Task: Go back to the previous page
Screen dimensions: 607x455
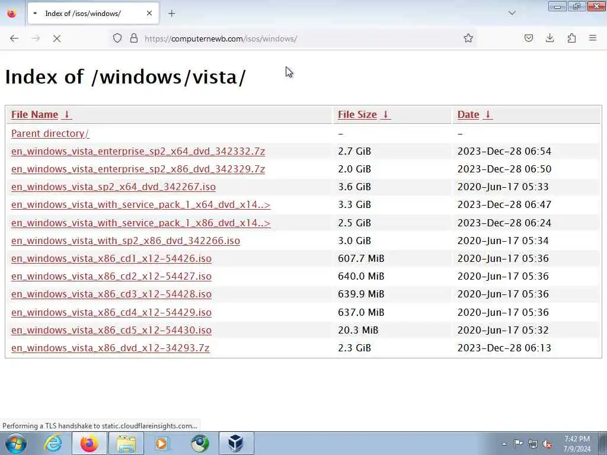Action: [14, 39]
